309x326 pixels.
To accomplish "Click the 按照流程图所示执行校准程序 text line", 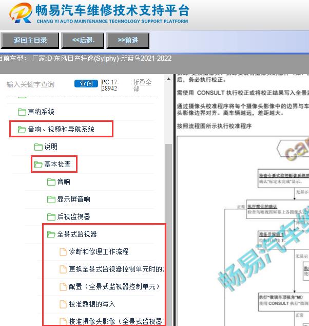I will (x=214, y=126).
